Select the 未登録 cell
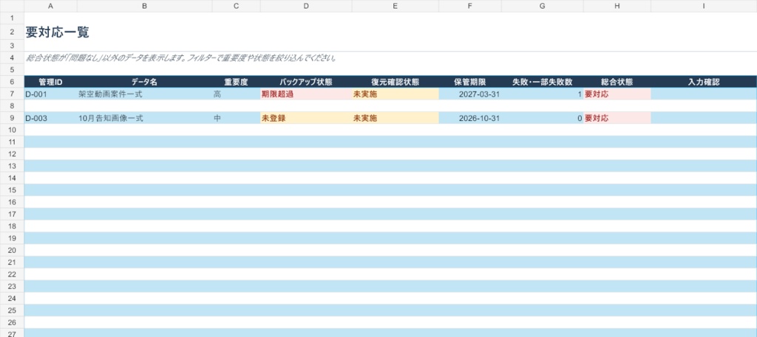The height and width of the screenshot is (337, 757). tap(306, 118)
